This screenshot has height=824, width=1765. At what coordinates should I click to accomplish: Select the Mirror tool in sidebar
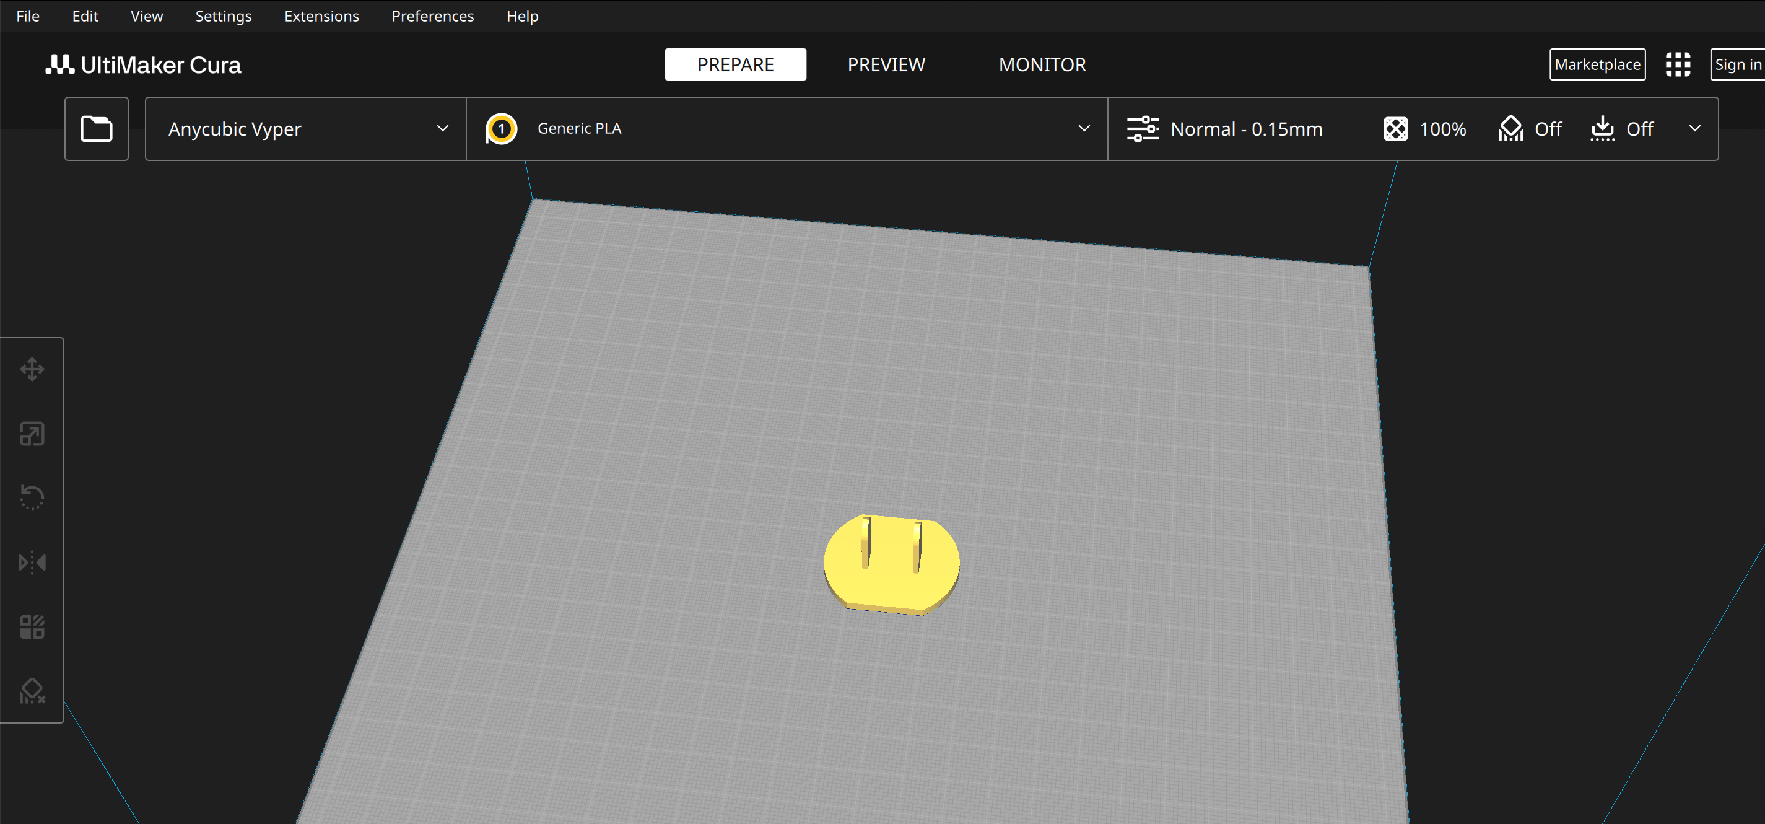[x=32, y=562]
